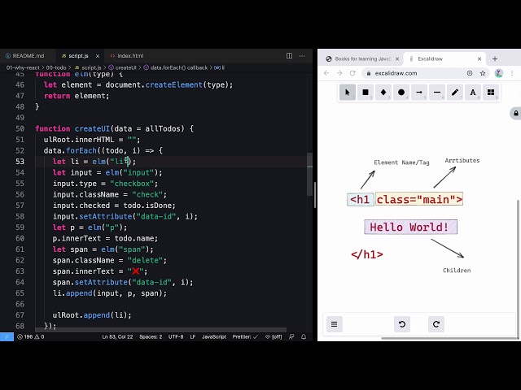Image resolution: width=521 pixels, height=390 pixels.
Task: Click the Children label on canvas
Action: [457, 271]
